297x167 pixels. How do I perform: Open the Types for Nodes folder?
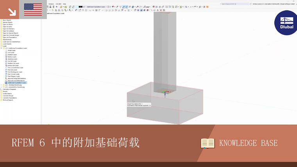point(7,25)
